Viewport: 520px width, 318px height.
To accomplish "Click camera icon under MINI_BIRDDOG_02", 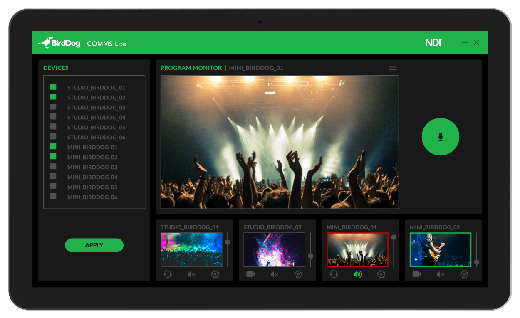I will [417, 274].
